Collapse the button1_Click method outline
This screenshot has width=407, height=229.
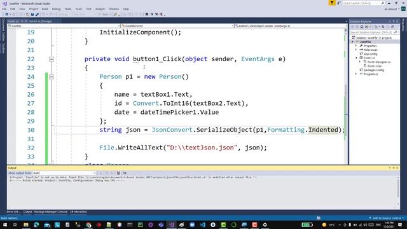[52, 59]
